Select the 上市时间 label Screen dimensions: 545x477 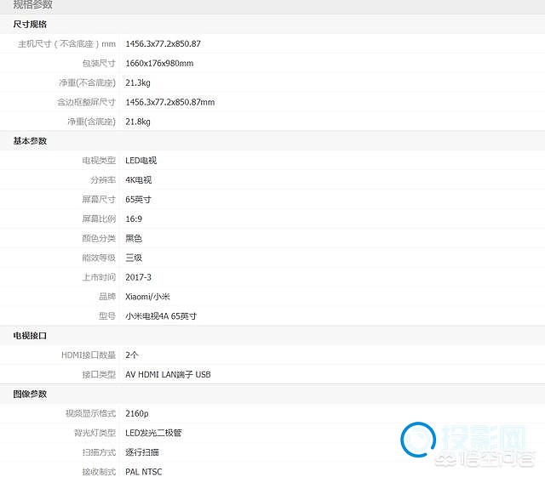coord(99,277)
